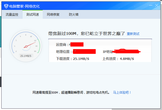Minimize the 网络优化 window
Image resolution: width=162 pixels, height=110 pixels.
151,5
